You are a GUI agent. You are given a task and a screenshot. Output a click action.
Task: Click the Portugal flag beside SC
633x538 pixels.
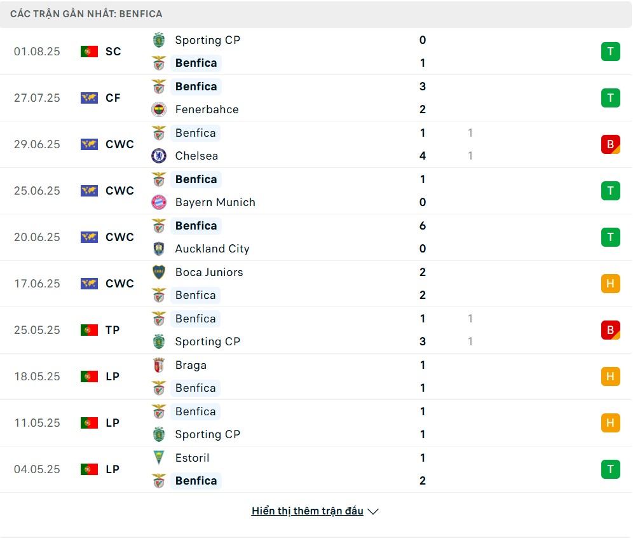point(89,52)
